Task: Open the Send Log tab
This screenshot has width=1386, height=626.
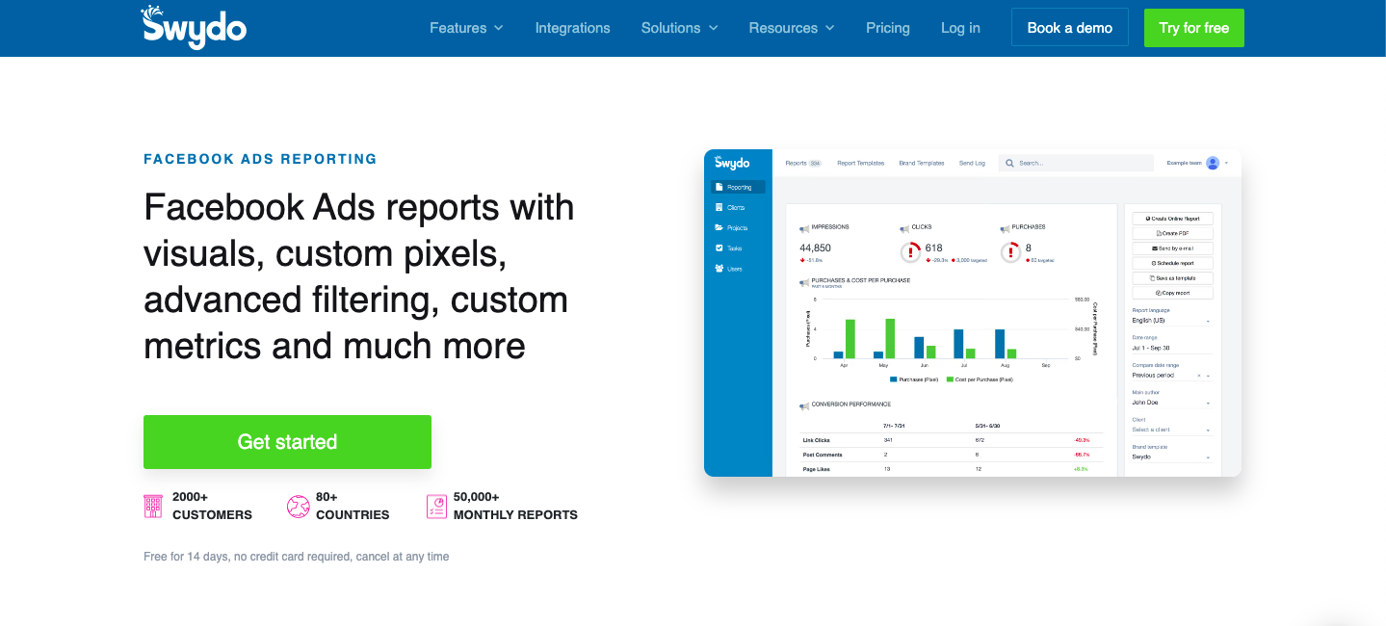Action: pyautogui.click(x=972, y=163)
